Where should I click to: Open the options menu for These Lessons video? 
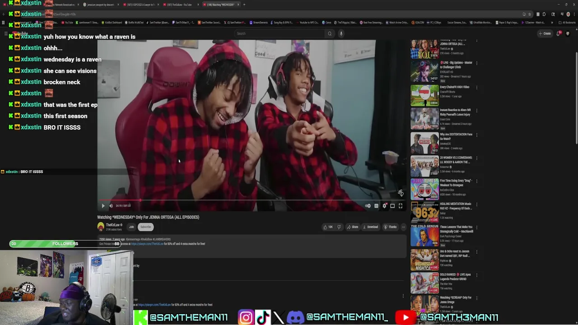476,228
